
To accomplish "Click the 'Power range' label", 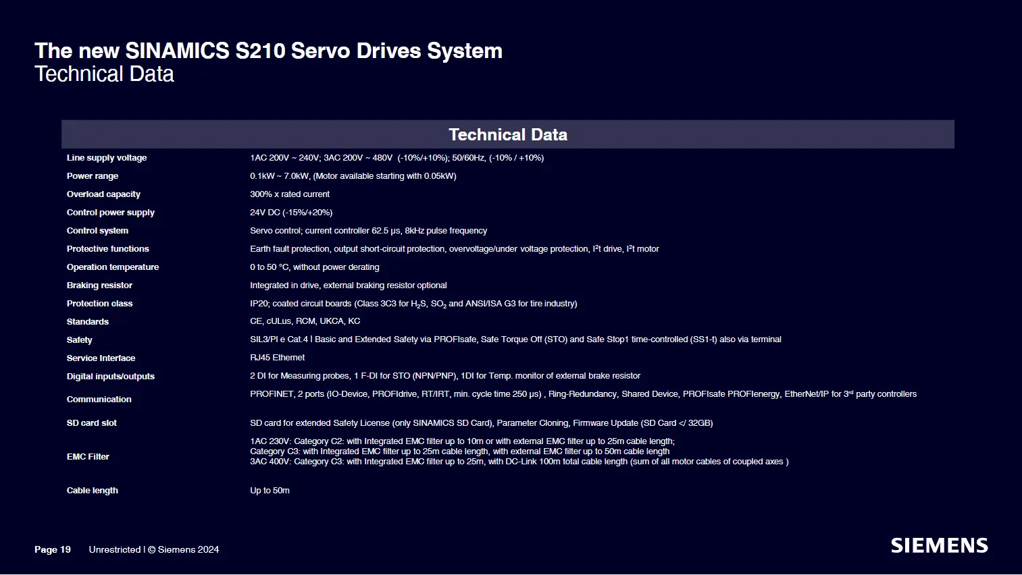I will (93, 176).
